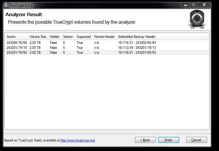Screen dimensions: 219x151
Task: Sort by the Normal Header column
Action: click(x=104, y=37)
